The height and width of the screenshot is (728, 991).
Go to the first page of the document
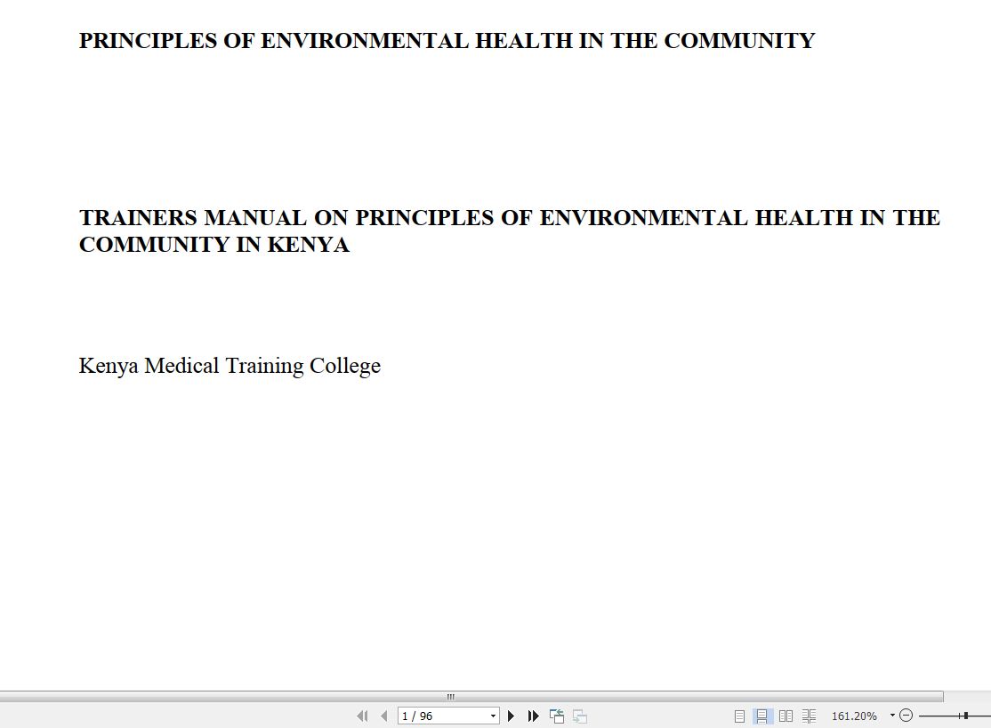pos(363,716)
